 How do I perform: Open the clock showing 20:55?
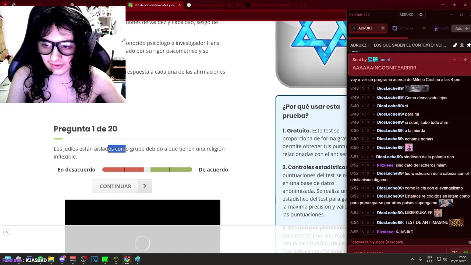[458, 259]
